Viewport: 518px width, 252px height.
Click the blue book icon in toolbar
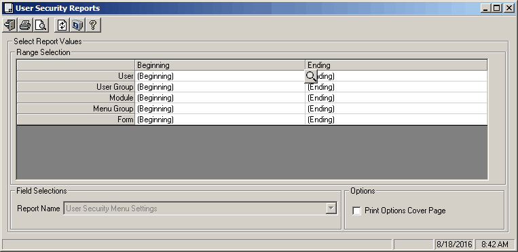point(77,25)
